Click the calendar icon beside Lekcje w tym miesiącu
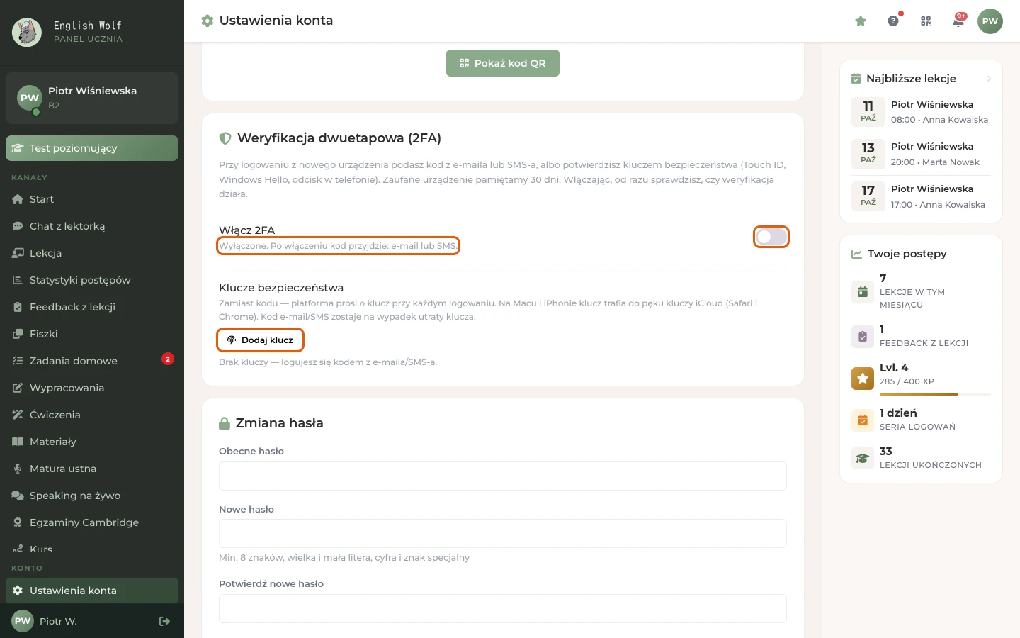Image resolution: width=1020 pixels, height=638 pixels. tap(863, 291)
